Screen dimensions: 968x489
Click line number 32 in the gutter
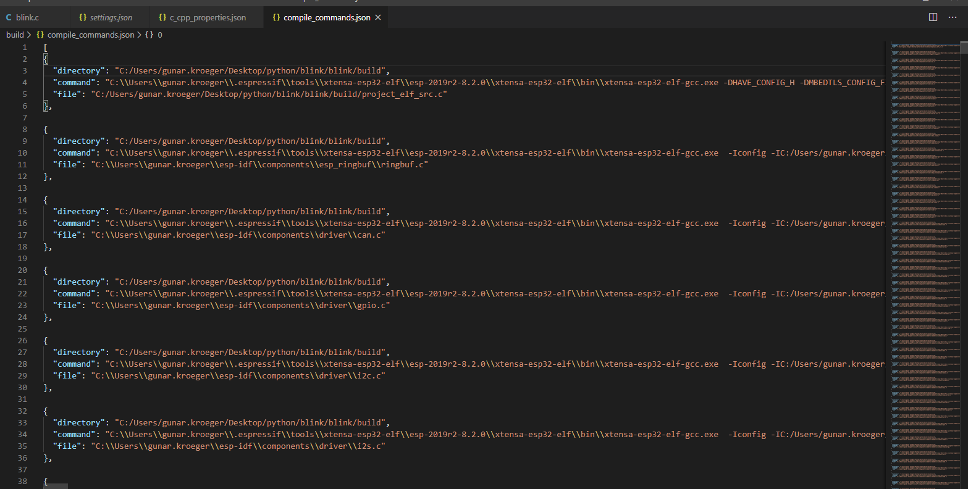pos(23,411)
